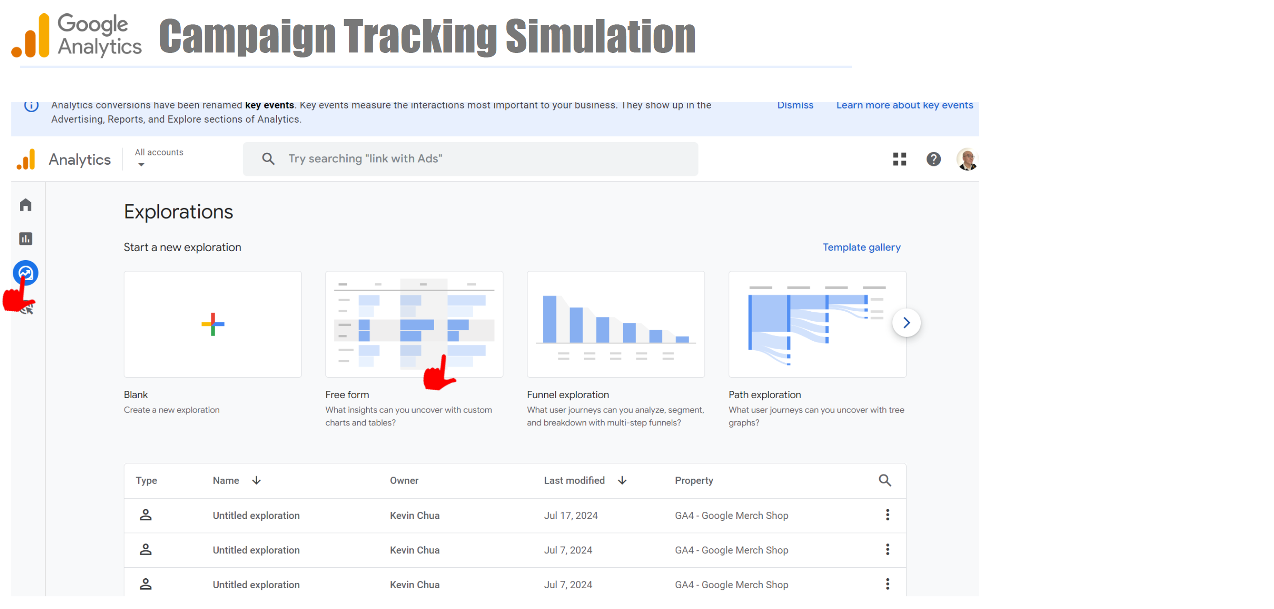This screenshot has height=609, width=1274.
Task: Click the search icon in explorations table
Action: [x=884, y=480]
